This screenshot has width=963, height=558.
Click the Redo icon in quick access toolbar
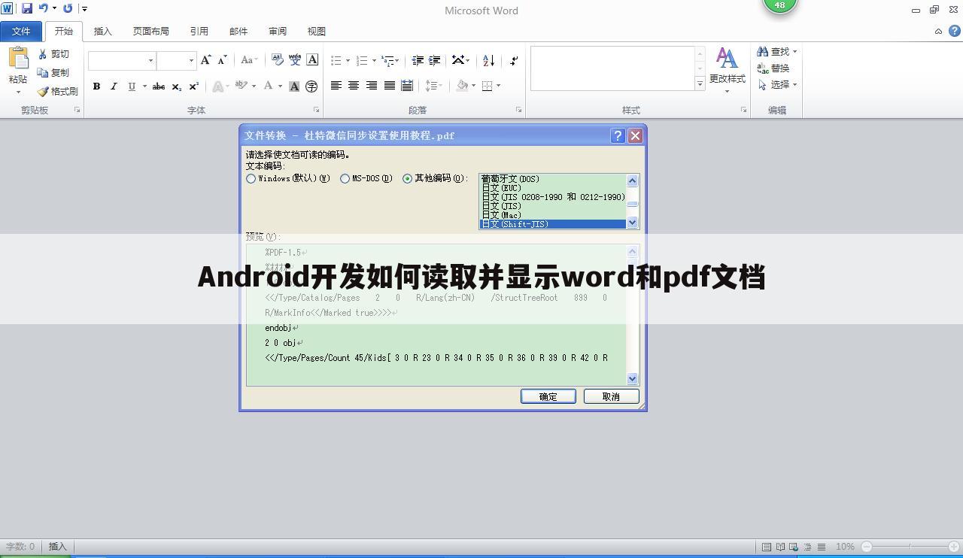(x=68, y=8)
